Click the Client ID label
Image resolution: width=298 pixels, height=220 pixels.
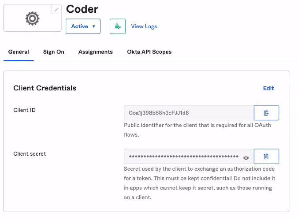point(25,110)
